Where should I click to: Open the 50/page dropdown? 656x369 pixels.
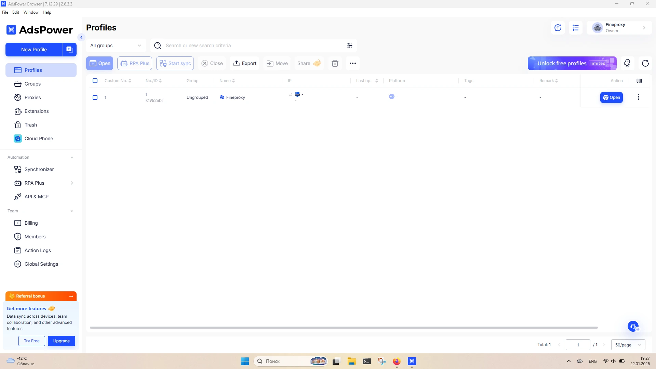[x=628, y=345]
